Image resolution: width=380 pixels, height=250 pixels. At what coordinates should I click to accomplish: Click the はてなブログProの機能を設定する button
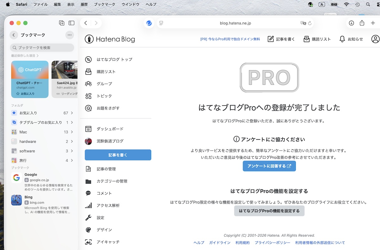pyautogui.click(x=269, y=211)
